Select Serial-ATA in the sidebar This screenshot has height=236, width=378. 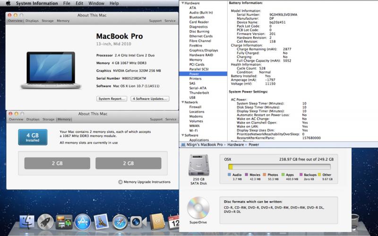pyautogui.click(x=198, y=88)
